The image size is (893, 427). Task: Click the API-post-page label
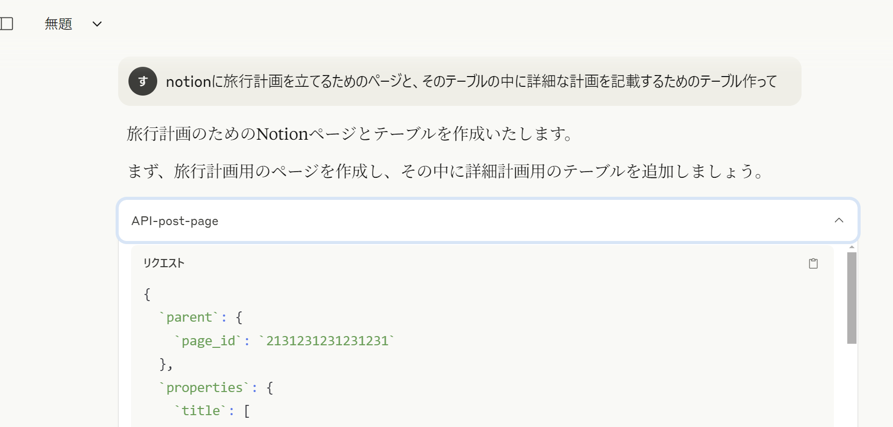[175, 221]
